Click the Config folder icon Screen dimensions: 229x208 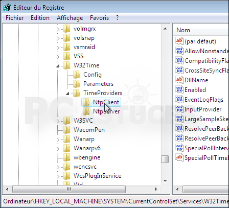77,75
